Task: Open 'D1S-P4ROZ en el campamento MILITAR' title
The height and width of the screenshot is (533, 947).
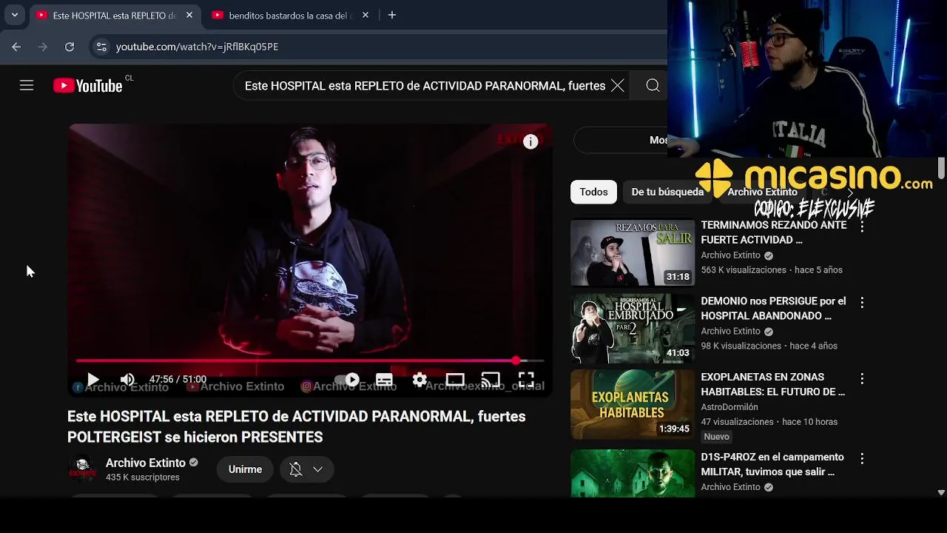Action: click(772, 464)
